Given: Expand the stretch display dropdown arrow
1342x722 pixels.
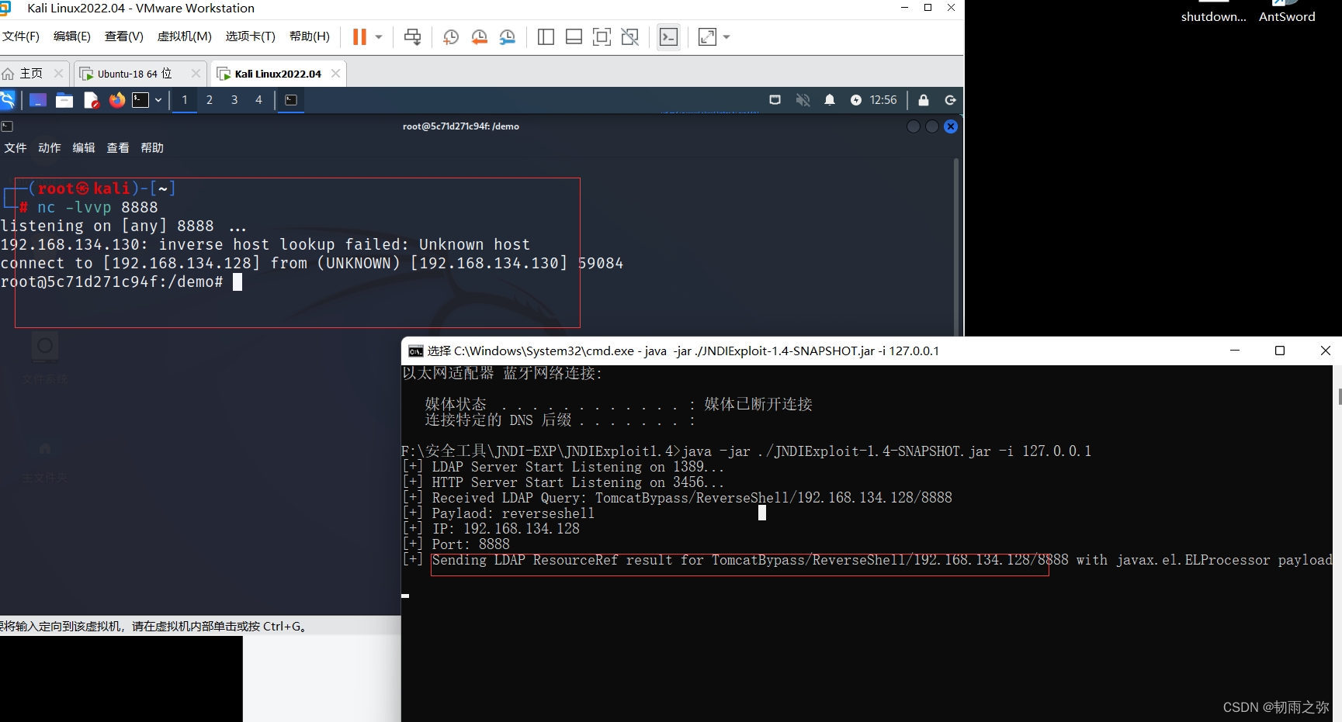Looking at the screenshot, I should point(726,36).
